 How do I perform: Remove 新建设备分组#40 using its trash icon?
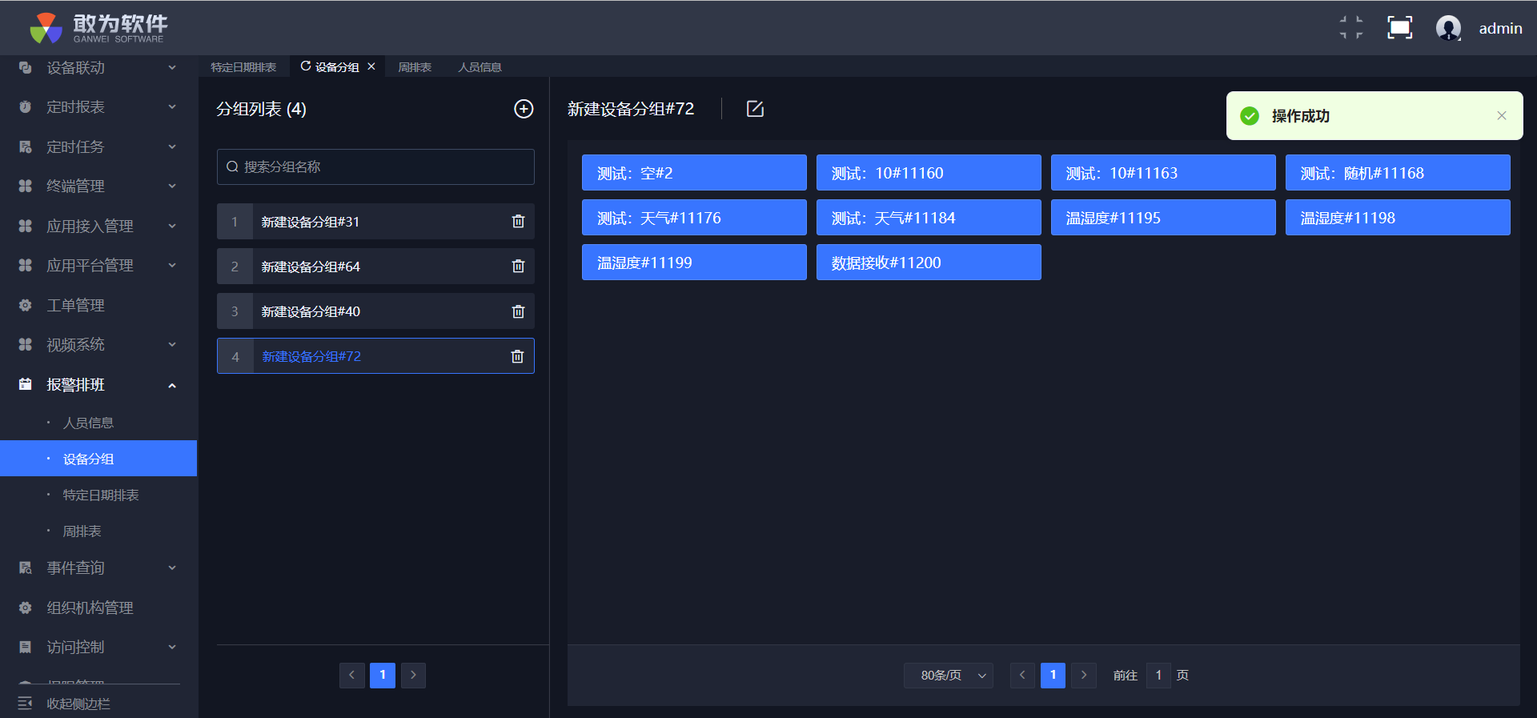click(x=518, y=311)
